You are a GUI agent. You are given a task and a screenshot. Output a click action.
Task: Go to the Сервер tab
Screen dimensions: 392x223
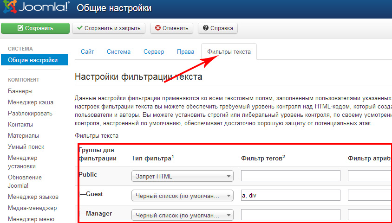(154, 52)
